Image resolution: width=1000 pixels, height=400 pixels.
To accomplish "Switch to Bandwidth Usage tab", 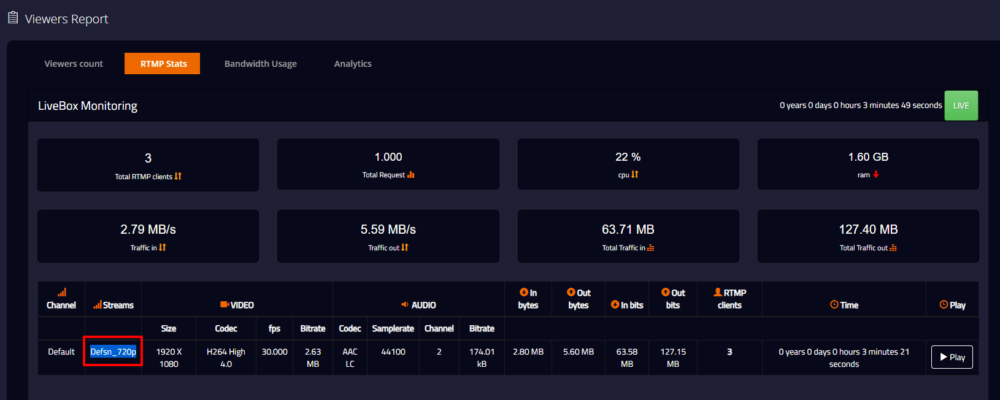I will click(x=261, y=64).
